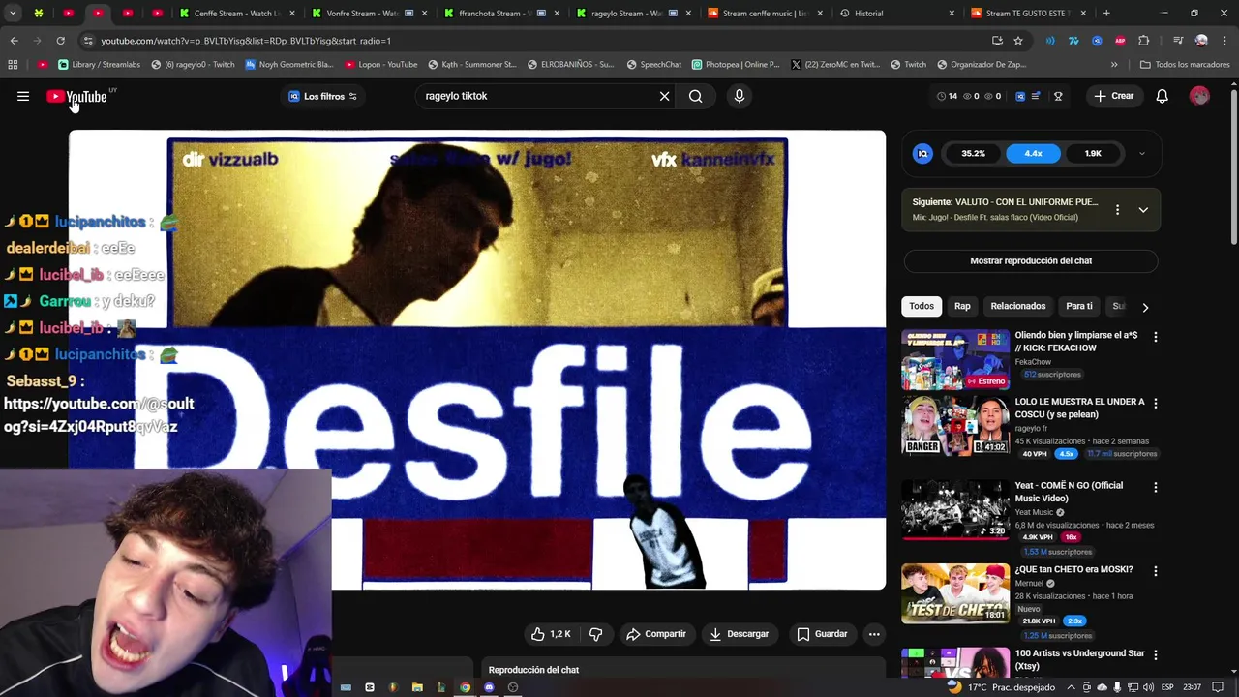Dislike the video with thumbs down
This screenshot has height=697, width=1239.
tap(596, 634)
